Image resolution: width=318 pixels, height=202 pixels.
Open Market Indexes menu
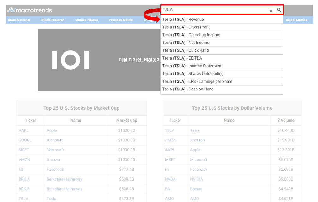point(87,20)
